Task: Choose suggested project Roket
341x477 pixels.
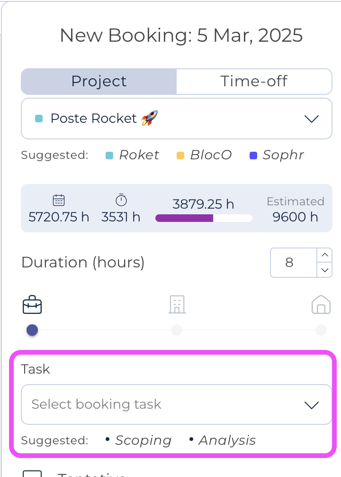Action: pos(138,155)
